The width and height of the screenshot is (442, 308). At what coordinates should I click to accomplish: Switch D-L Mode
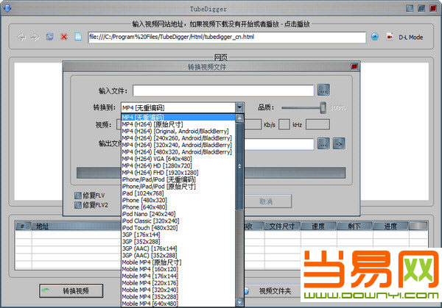point(411,37)
